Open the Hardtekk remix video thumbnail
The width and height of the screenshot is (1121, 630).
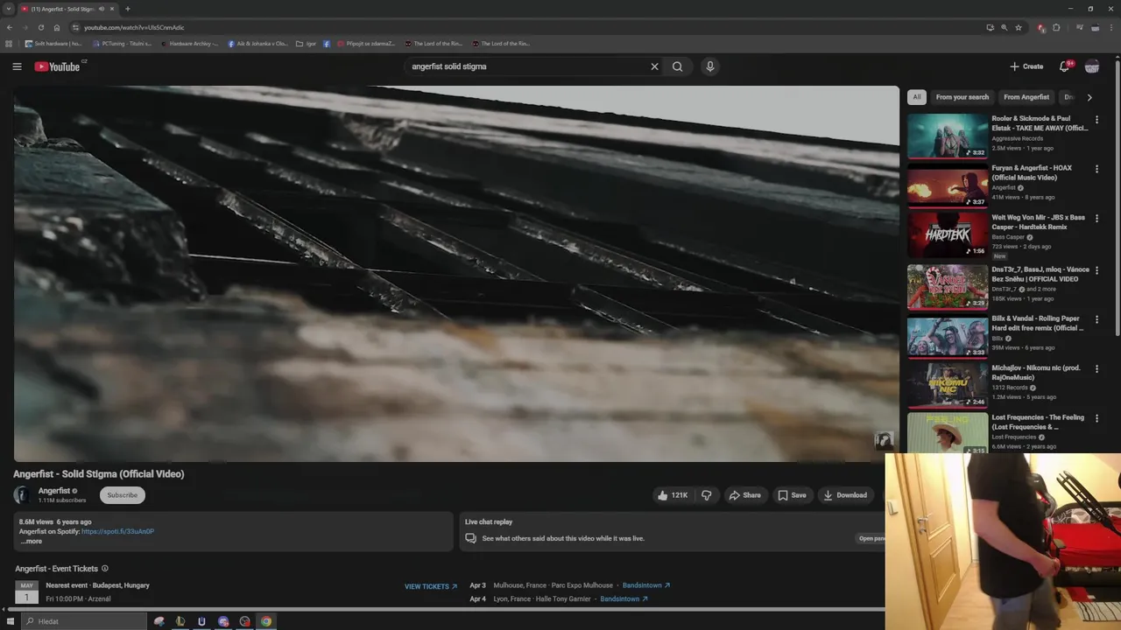coord(948,234)
